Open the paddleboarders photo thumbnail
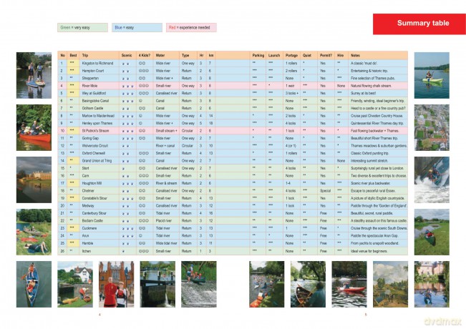Image resolution: width=466 pixels, height=329 pixels. coord(34,75)
